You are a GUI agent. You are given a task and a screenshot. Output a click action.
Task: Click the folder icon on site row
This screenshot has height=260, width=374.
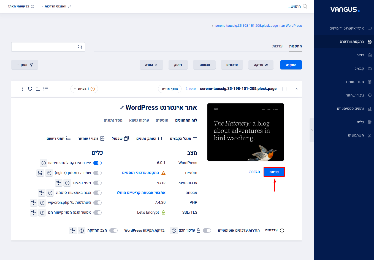point(38,89)
